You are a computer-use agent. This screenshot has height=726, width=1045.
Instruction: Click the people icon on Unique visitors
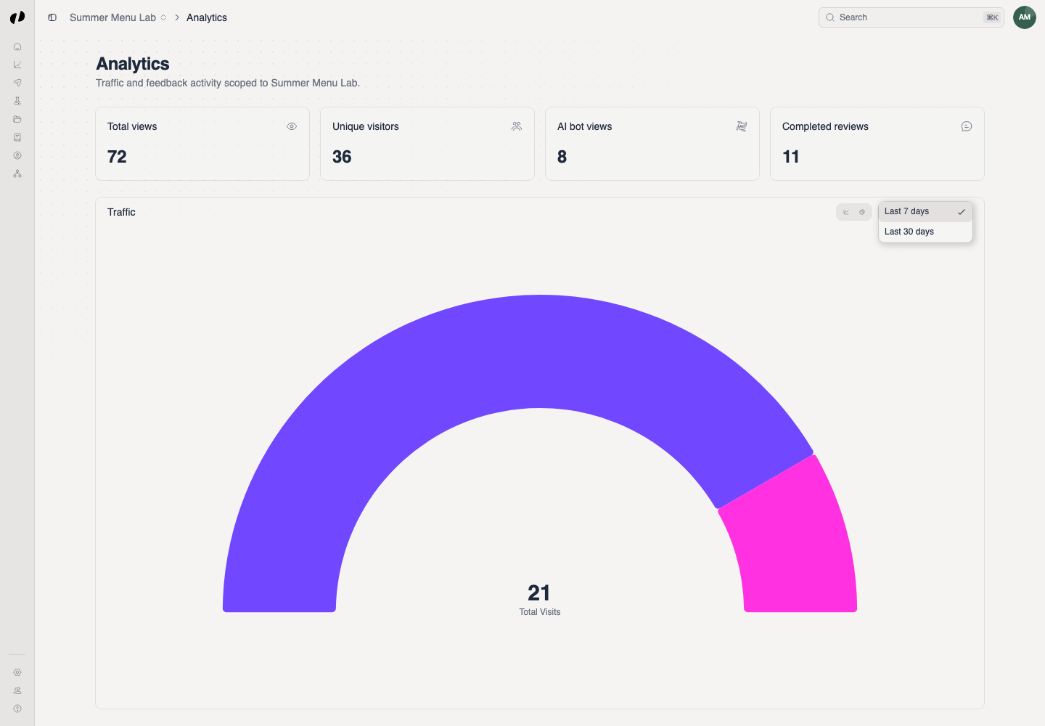coord(517,126)
